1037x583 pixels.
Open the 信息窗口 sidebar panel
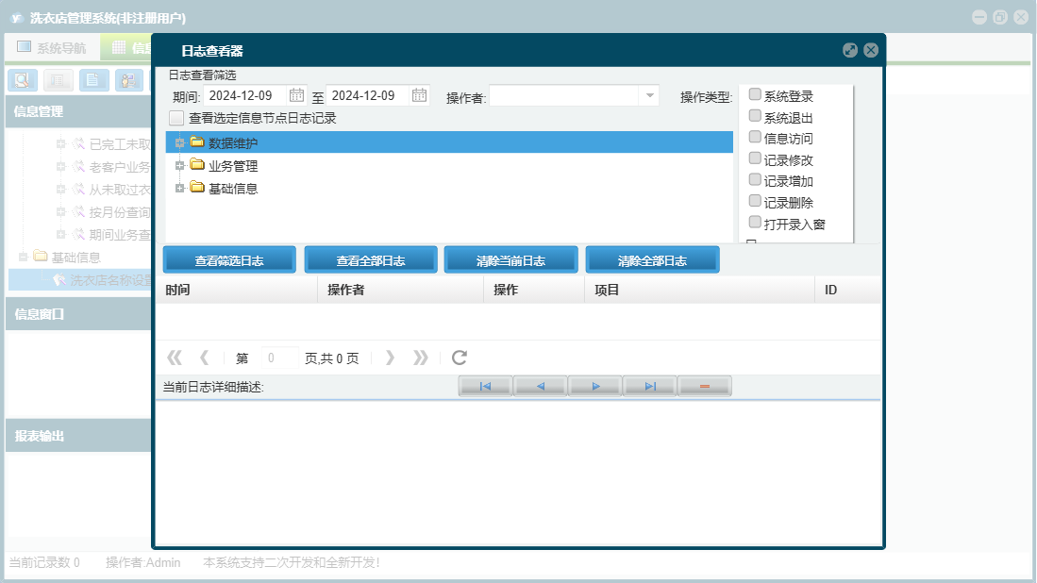[x=78, y=314]
